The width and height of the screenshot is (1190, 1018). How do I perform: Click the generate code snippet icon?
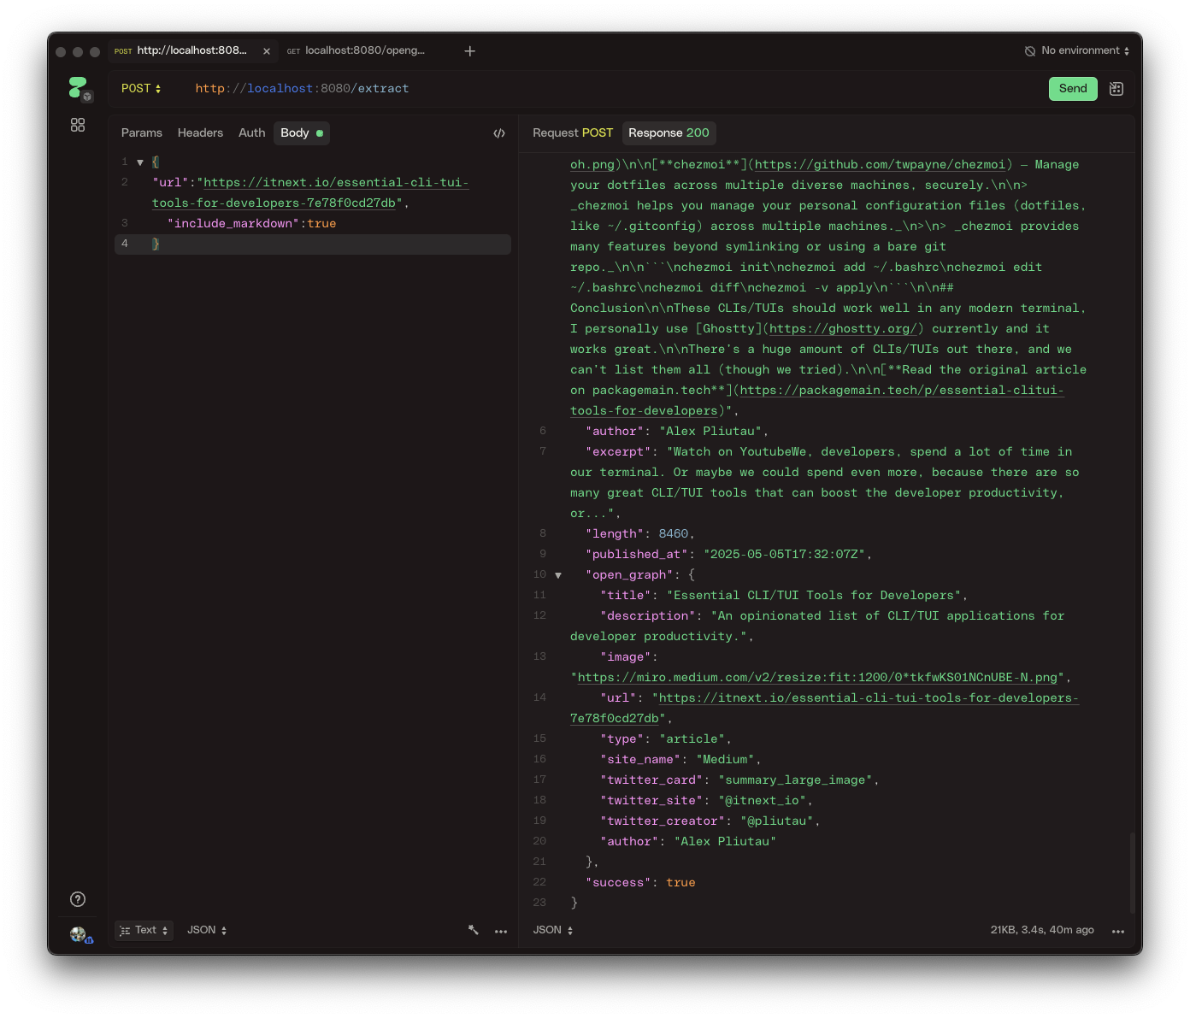coord(499,133)
